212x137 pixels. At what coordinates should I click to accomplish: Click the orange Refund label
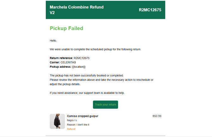pyautogui.click(x=71, y=129)
